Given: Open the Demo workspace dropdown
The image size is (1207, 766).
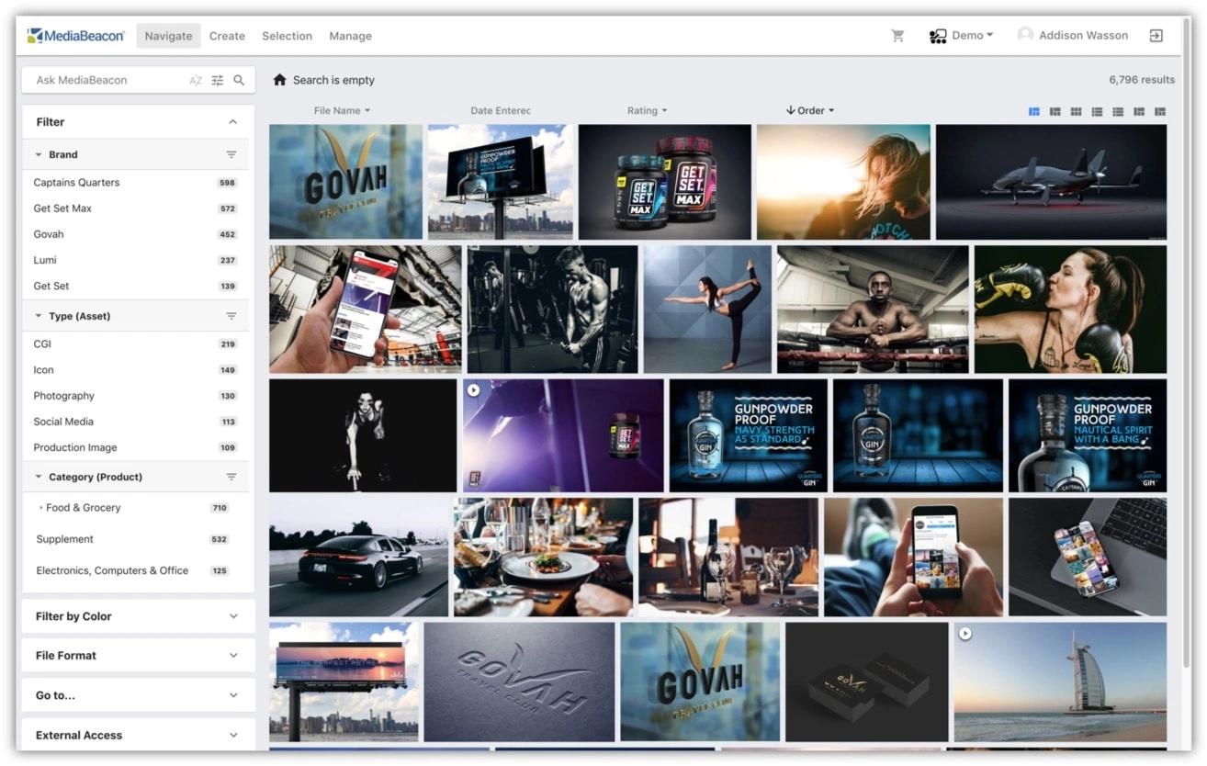Looking at the screenshot, I should pos(961,36).
